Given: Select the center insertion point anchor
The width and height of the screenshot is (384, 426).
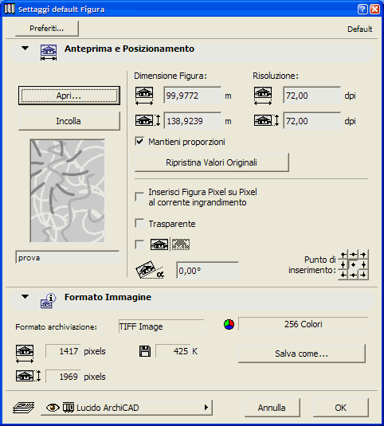Looking at the screenshot, I should tap(353, 264).
